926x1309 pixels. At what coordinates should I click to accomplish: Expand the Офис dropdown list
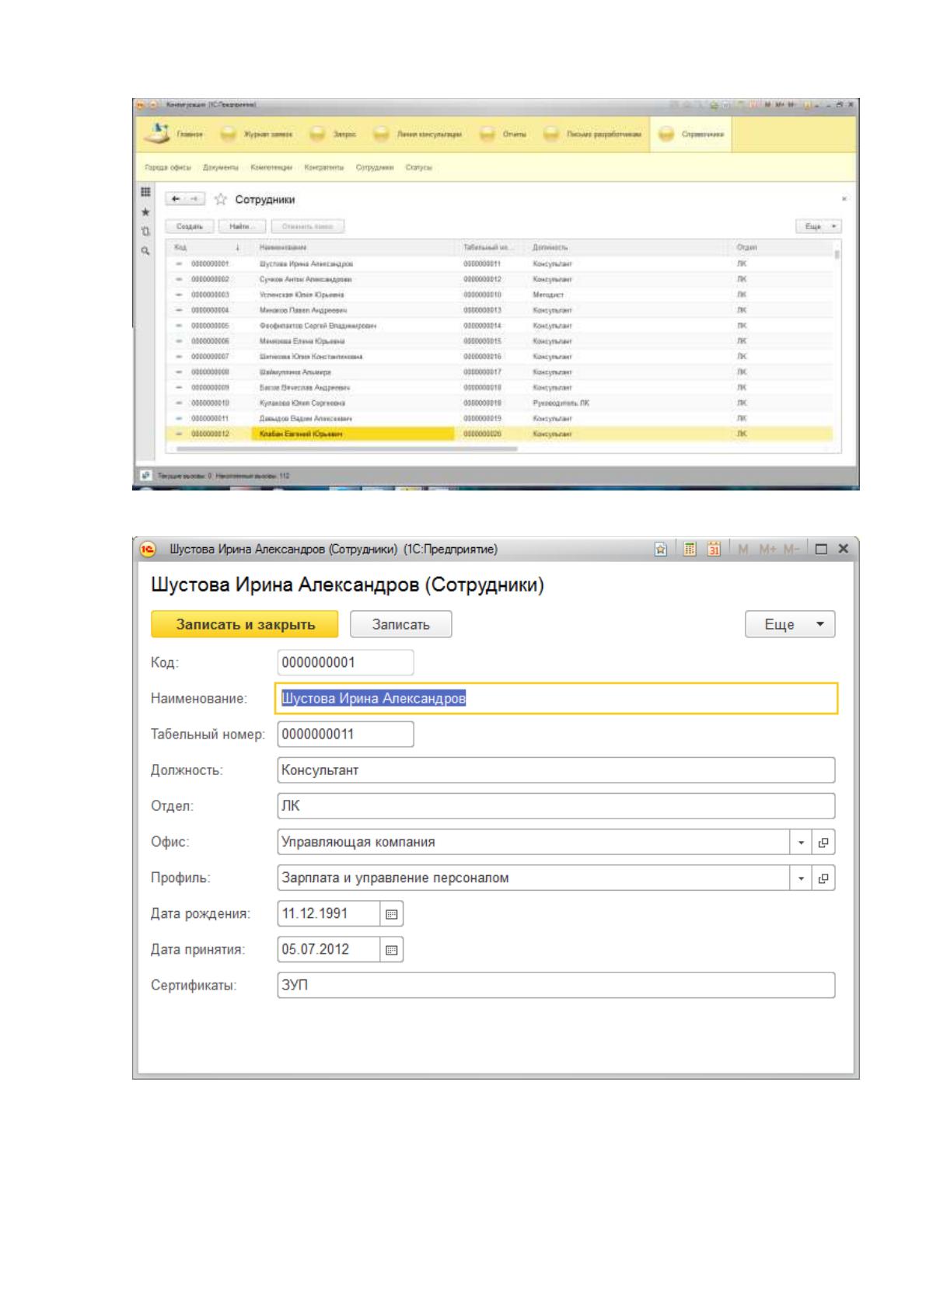[802, 843]
